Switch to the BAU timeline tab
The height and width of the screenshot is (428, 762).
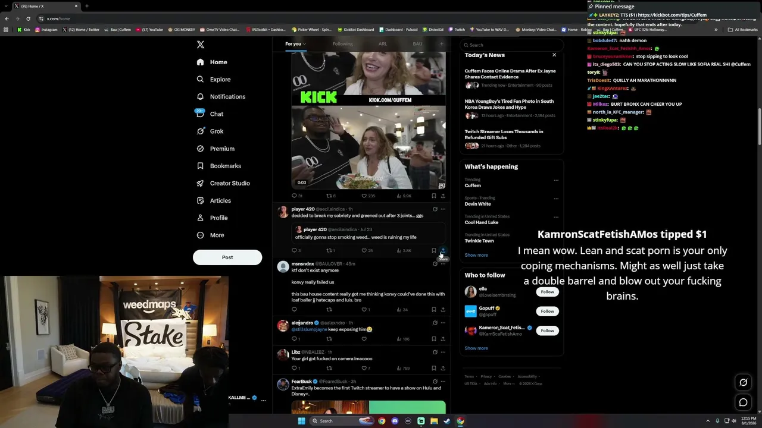(417, 44)
